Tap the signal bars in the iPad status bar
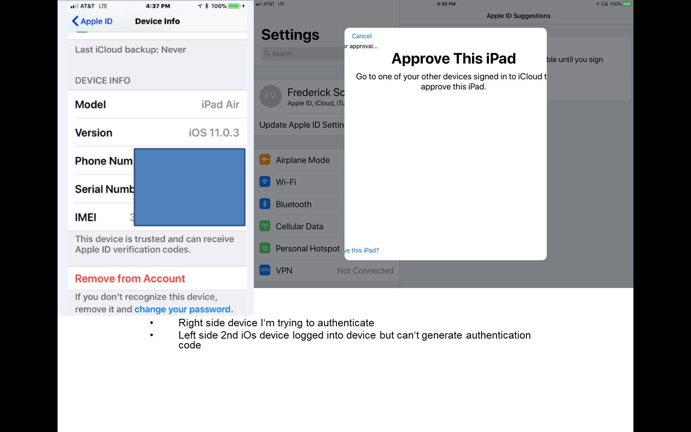This screenshot has height=432, width=691. (x=259, y=4)
